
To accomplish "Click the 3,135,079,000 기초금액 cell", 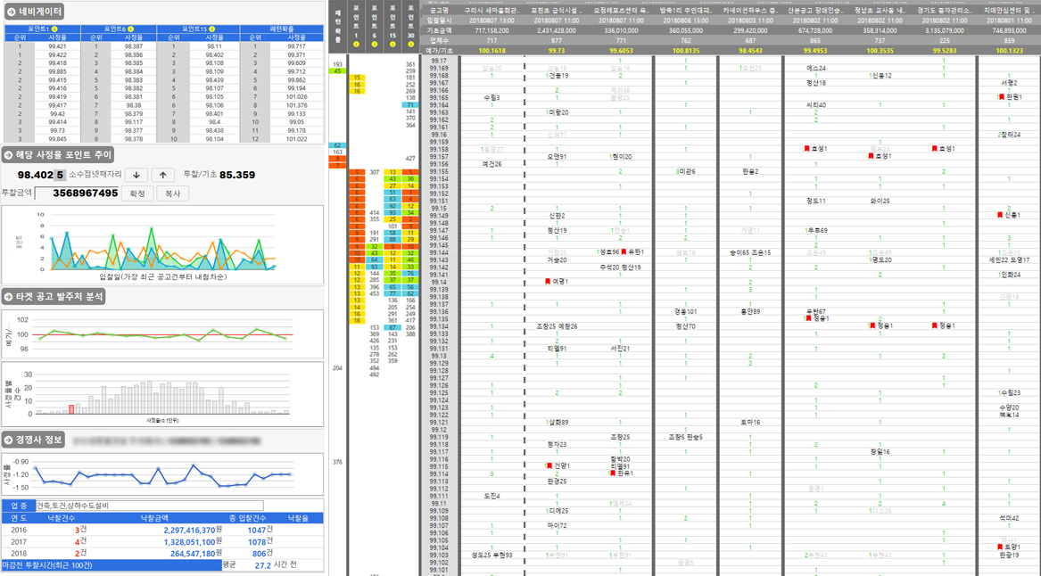I will point(944,30).
